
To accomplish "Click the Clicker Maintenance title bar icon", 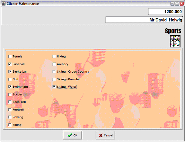I will (x=4, y=4).
